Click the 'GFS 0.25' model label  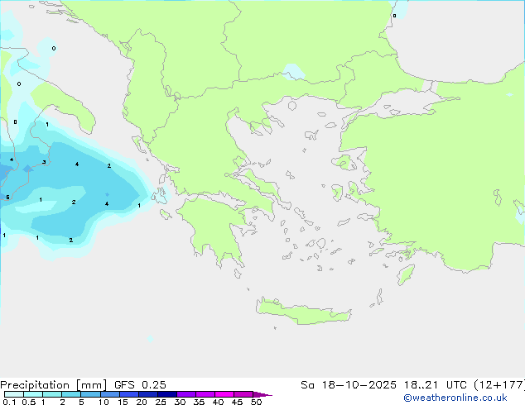140,385
